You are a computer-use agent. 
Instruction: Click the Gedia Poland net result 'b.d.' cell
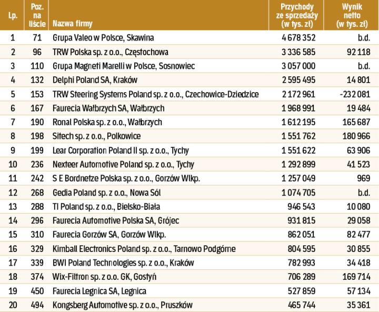[x=364, y=192]
